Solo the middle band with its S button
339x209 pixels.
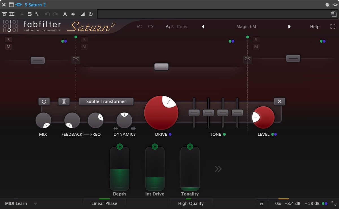84,40
